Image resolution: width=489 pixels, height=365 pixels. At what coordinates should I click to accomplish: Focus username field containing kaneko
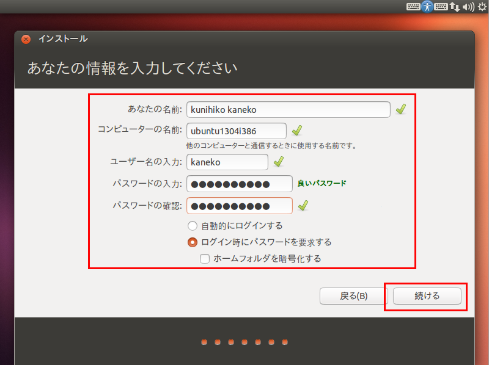coord(227,162)
